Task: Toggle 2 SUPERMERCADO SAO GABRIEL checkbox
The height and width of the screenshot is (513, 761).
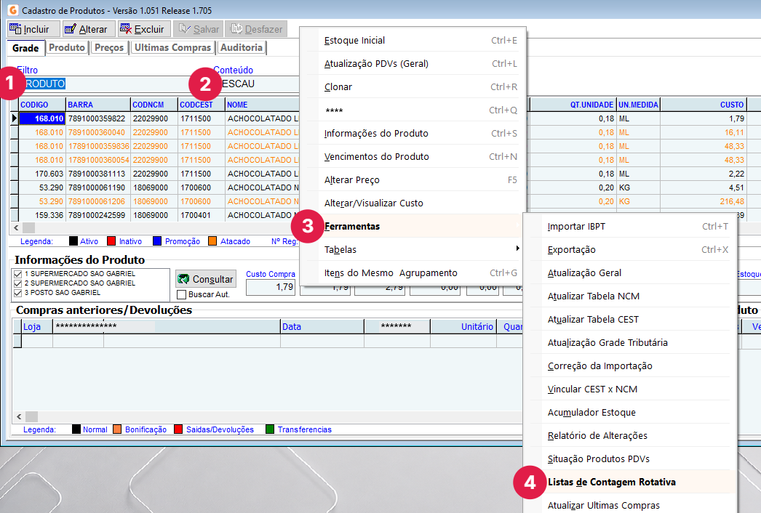Action: tap(18, 283)
